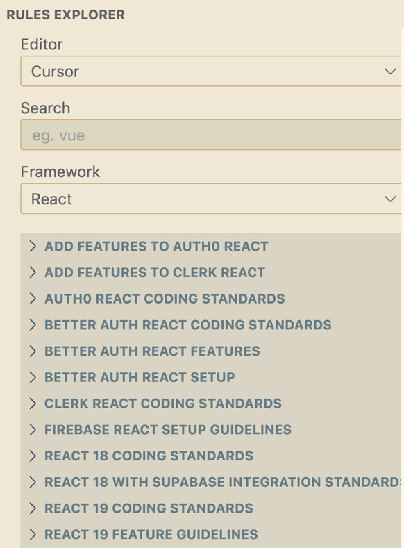Expand chevron beside Better Auth React Features

tap(33, 351)
